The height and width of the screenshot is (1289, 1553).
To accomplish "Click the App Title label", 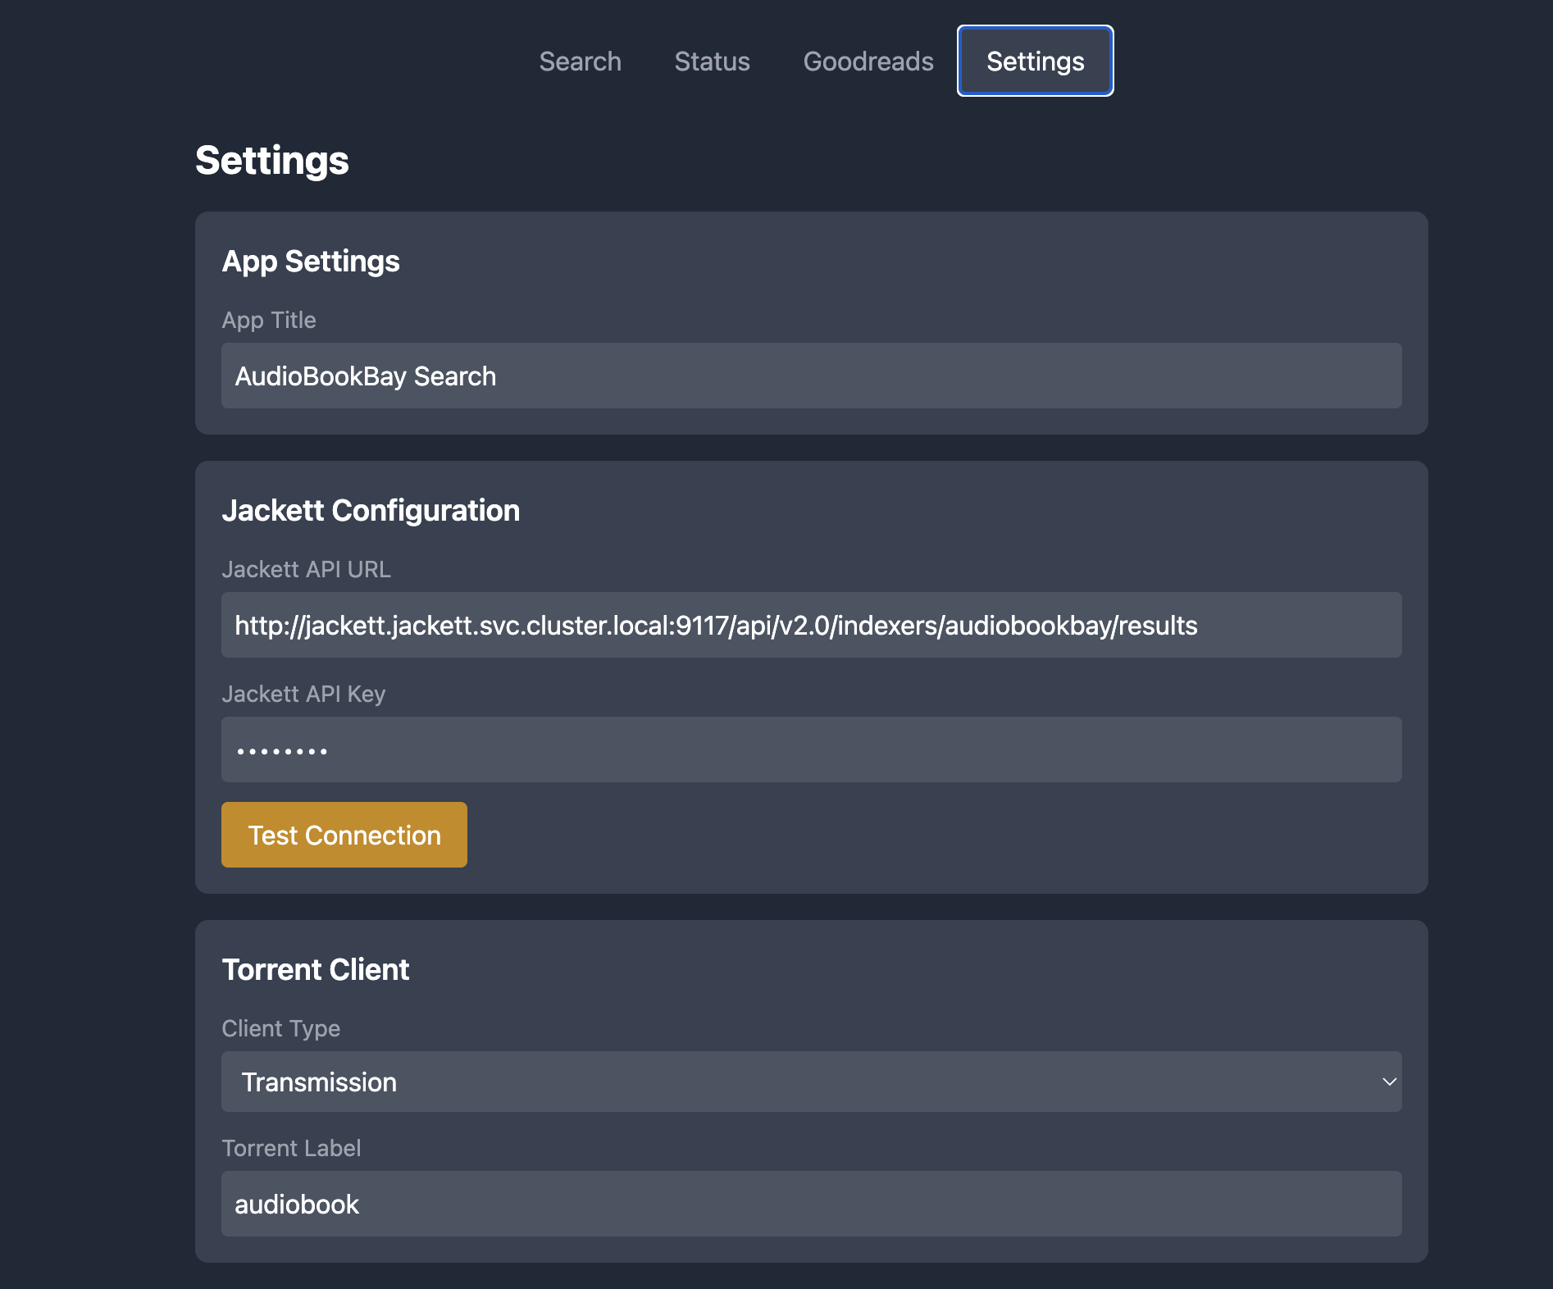I will coord(269,320).
